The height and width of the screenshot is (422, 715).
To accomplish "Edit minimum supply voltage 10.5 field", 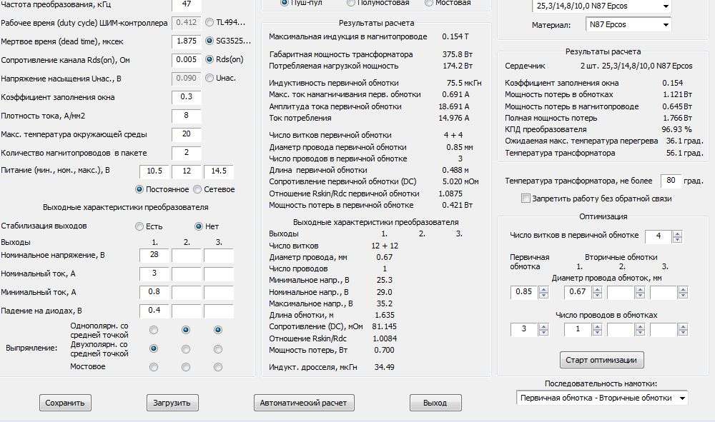I will coord(154,171).
